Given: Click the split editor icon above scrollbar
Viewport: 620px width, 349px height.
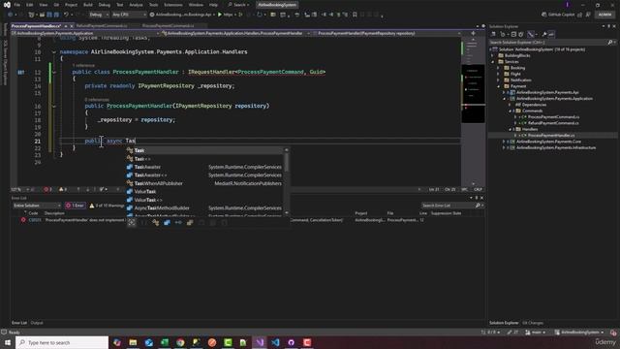Looking at the screenshot, I should pos(473,33).
